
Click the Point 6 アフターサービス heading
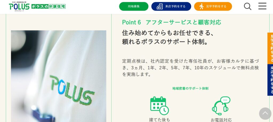pyautogui.click(x=171, y=22)
